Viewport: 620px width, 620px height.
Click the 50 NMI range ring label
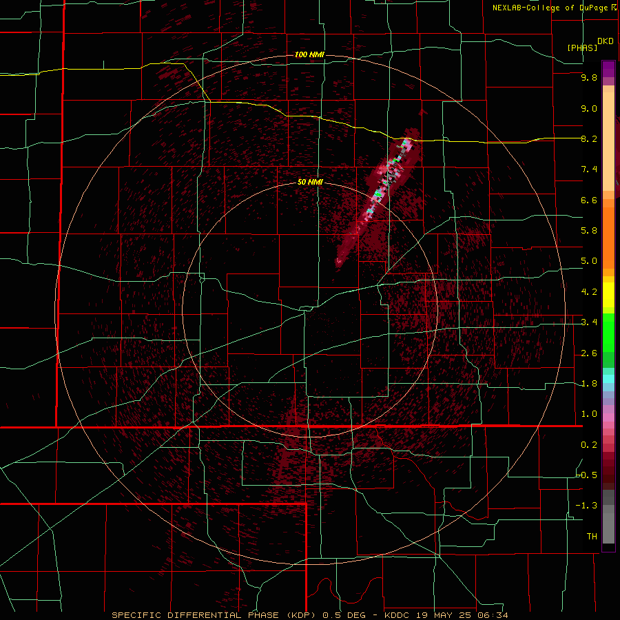[310, 183]
